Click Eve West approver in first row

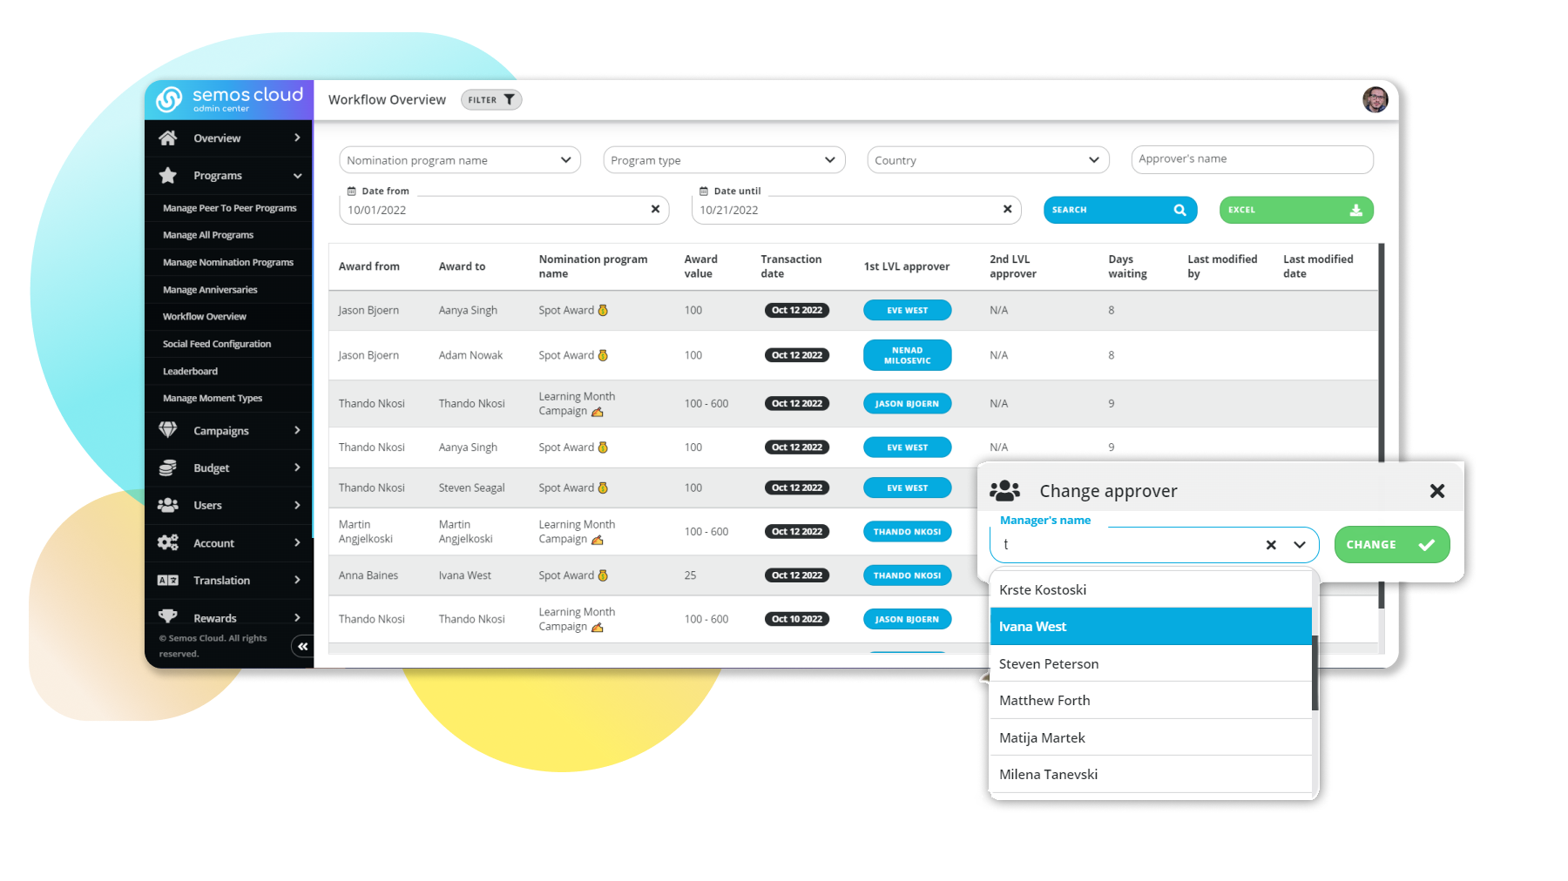pyautogui.click(x=907, y=310)
